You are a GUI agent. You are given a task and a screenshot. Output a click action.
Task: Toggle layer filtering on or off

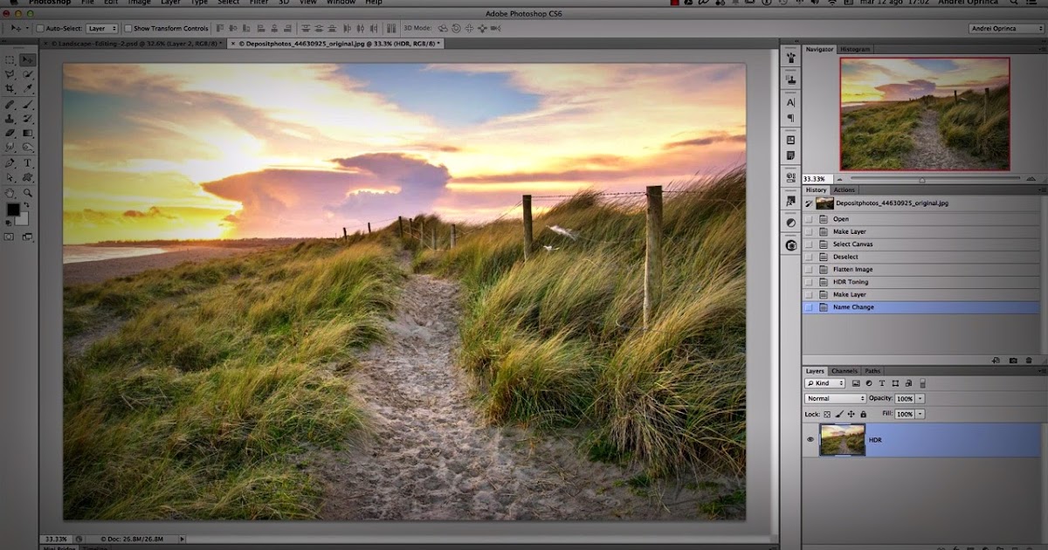click(x=922, y=383)
